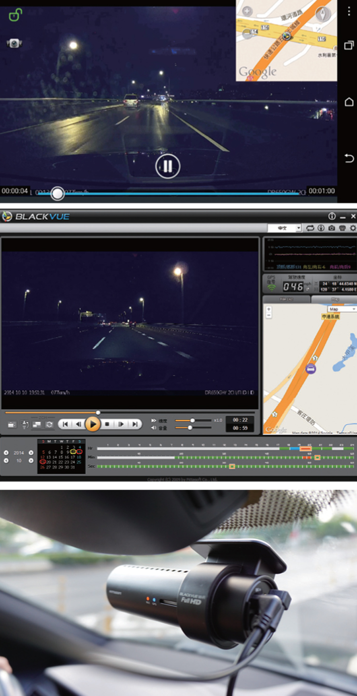
Task: Open the Android three-dot overflow menu
Action: 349,12
